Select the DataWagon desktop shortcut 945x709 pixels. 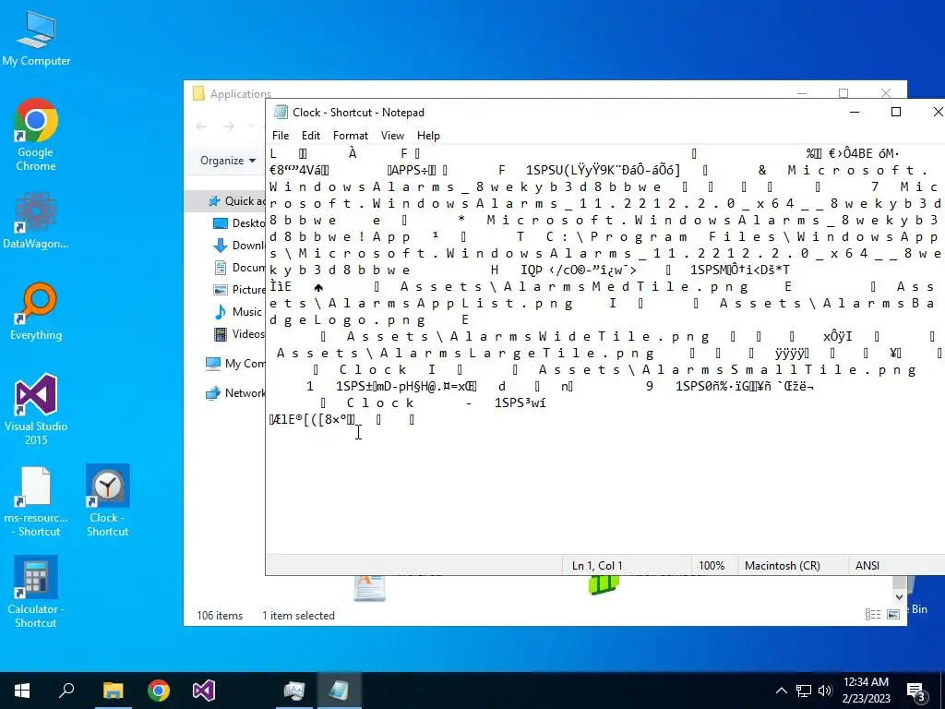tap(36, 220)
